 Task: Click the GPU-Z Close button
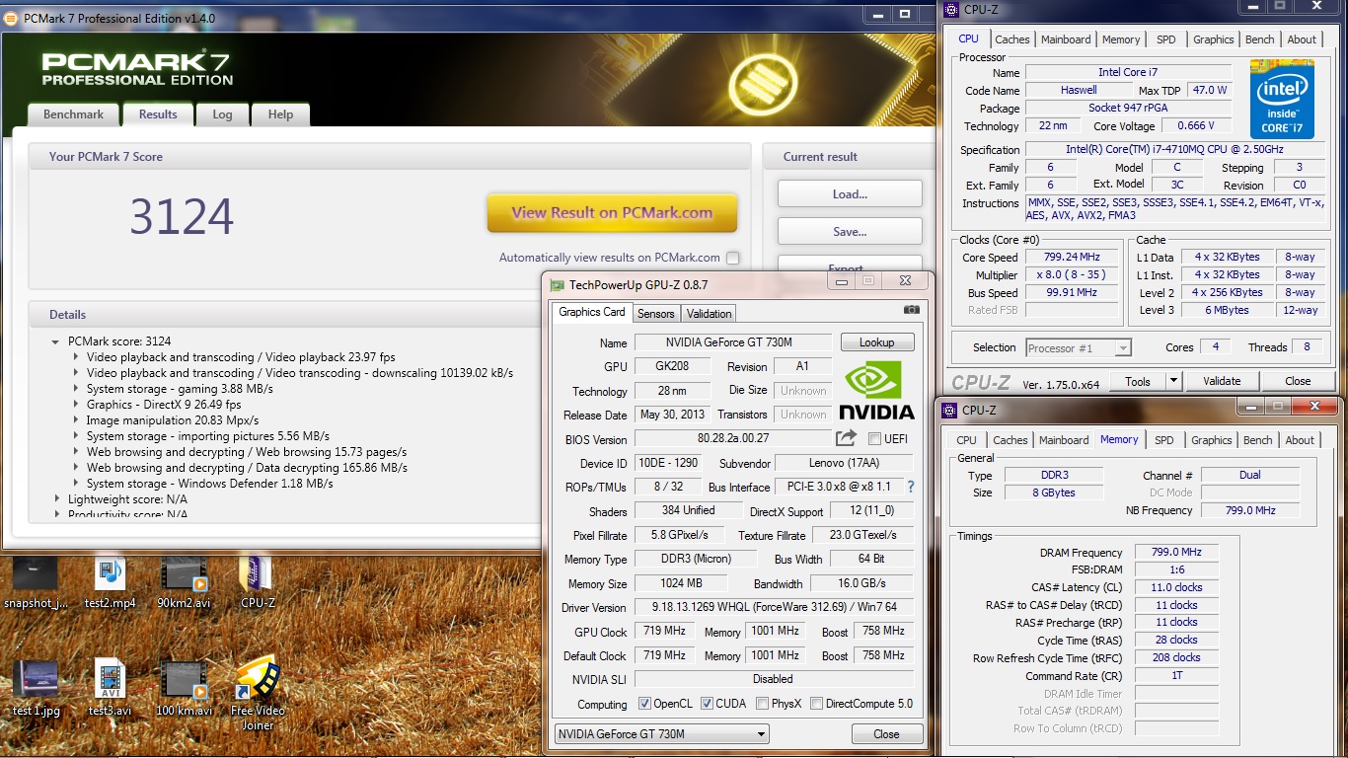click(x=886, y=734)
